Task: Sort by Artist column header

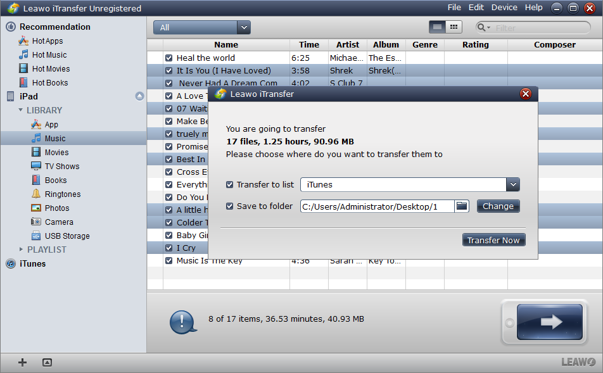Action: pyautogui.click(x=348, y=44)
